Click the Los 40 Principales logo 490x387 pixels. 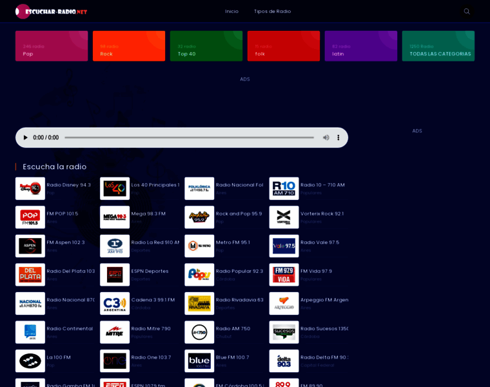115,188
